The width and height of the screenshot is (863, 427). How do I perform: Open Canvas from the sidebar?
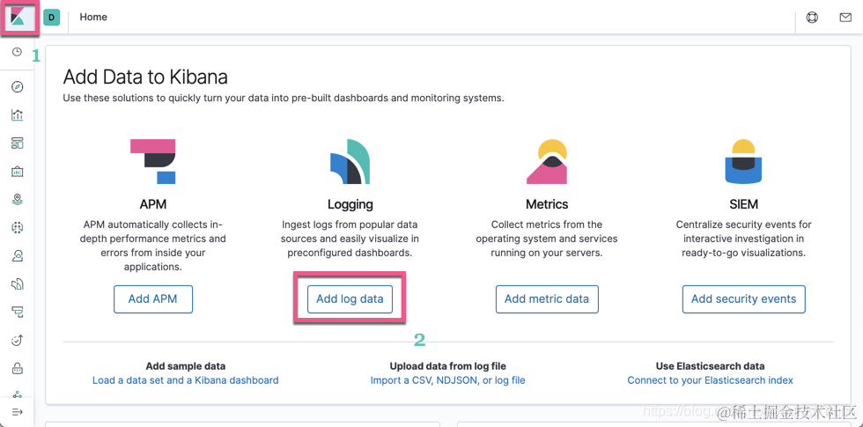17,171
